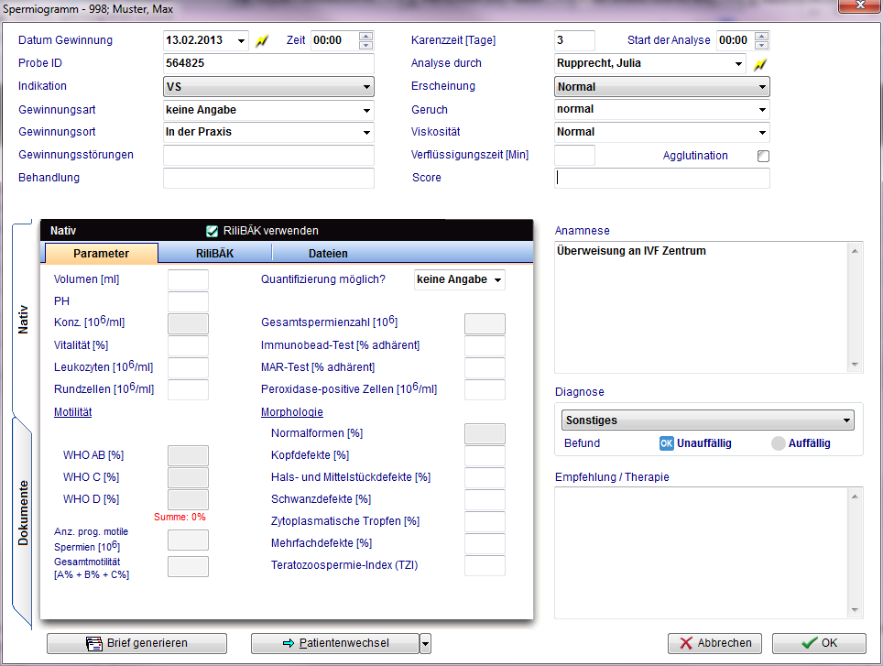Open the Datum Gewinnung date dropdown
Viewport: 883px width, 666px height.
click(x=241, y=40)
